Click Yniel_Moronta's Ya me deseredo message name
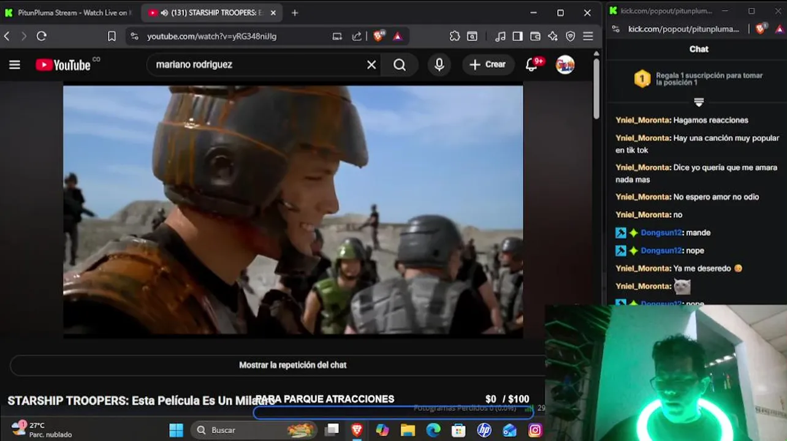The height and width of the screenshot is (441, 787). point(643,268)
